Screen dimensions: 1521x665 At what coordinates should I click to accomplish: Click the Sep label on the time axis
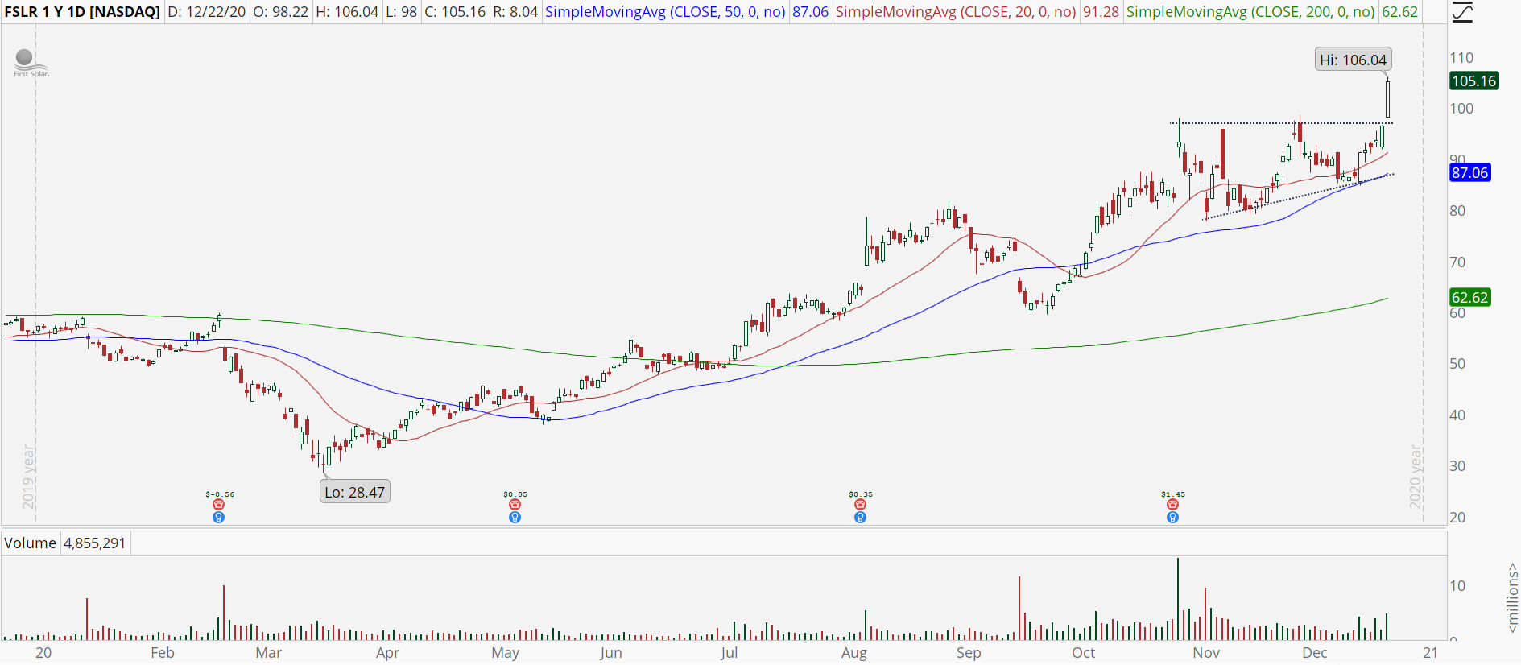point(969,653)
